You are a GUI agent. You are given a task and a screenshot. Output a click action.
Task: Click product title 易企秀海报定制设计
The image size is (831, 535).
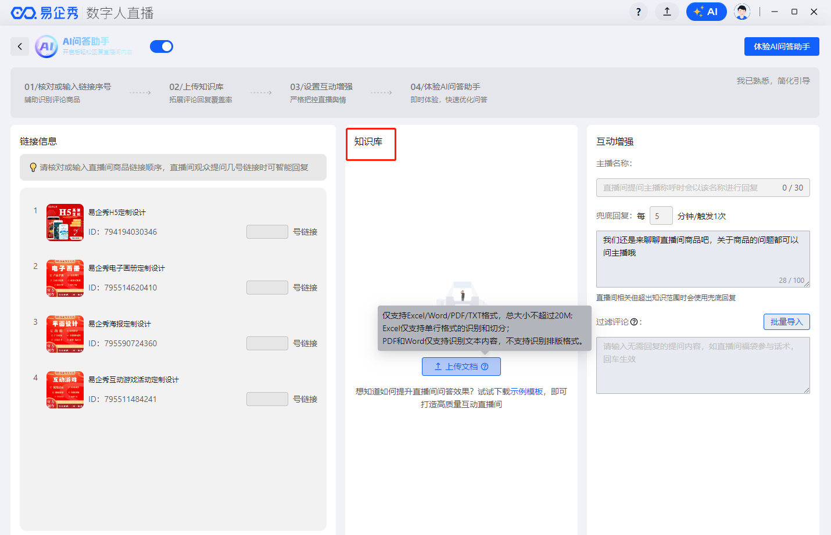click(120, 324)
